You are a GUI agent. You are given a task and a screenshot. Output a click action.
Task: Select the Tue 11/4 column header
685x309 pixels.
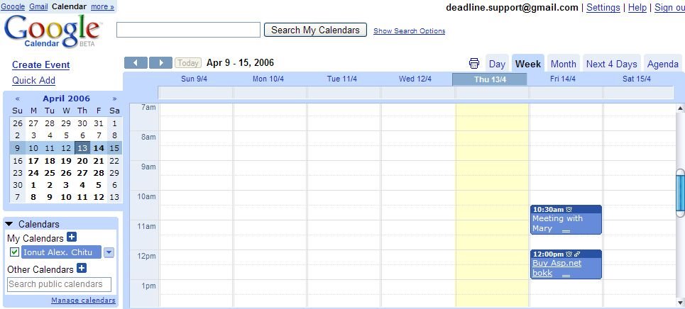342,79
